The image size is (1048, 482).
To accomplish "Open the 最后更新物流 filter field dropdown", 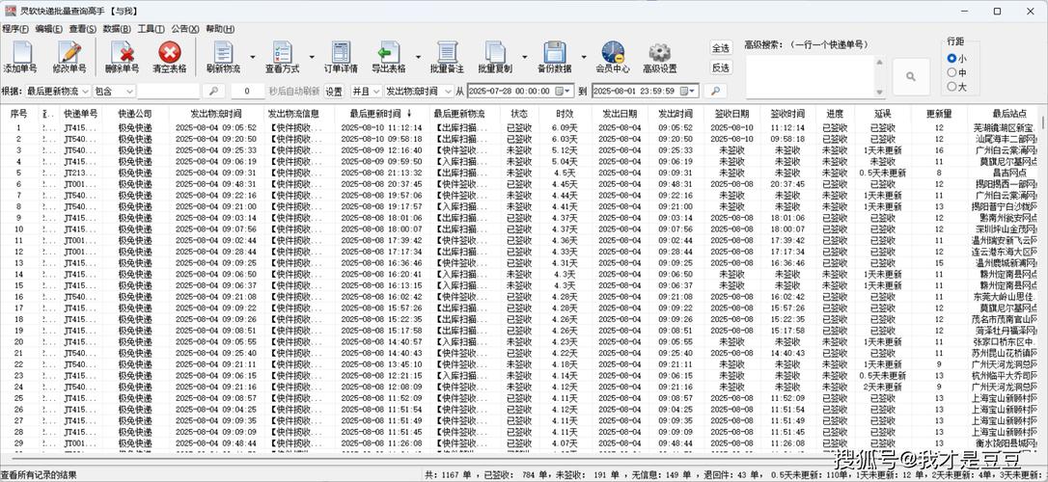I will pos(58,91).
